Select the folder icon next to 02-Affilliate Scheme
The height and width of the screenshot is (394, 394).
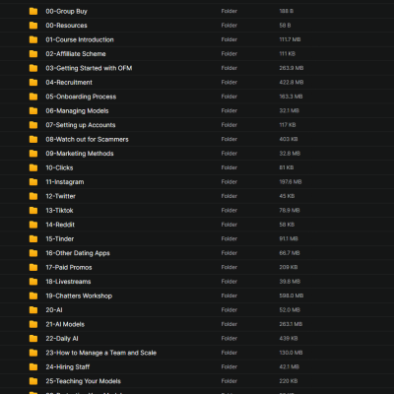[33, 54]
